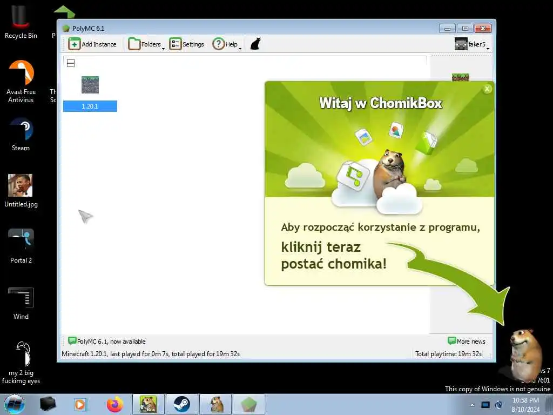Viewport: 553px width, 415px height.
Task: Switch to PolyMC taskbar button
Action: tap(248, 404)
